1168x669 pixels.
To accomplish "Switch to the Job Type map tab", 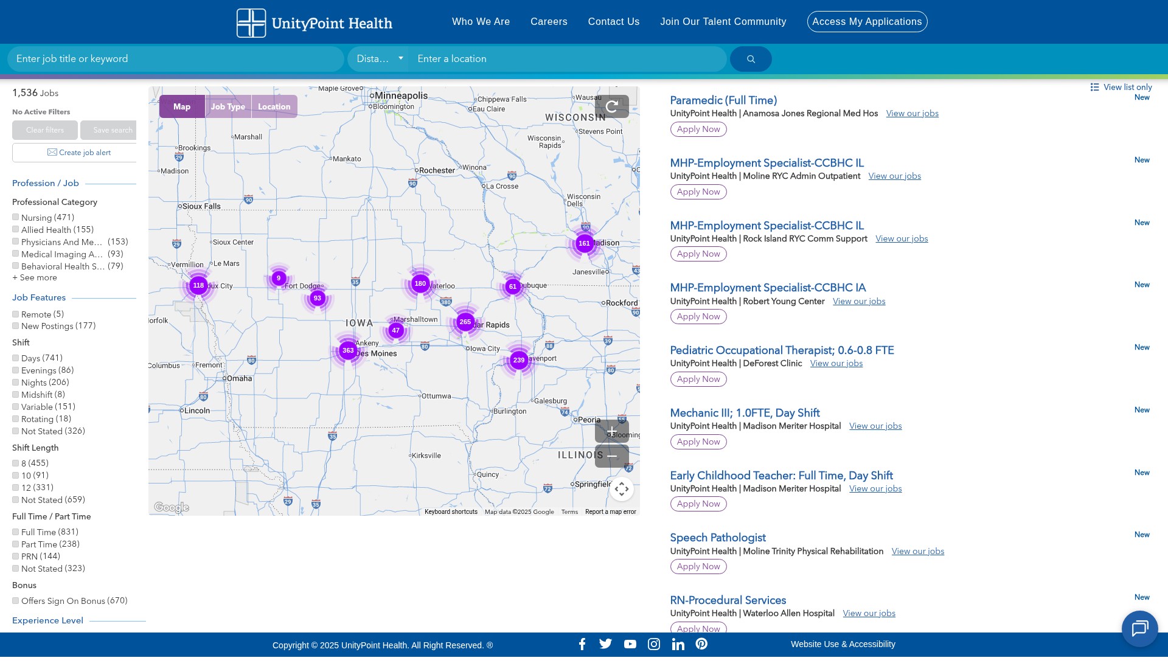I will tap(228, 106).
